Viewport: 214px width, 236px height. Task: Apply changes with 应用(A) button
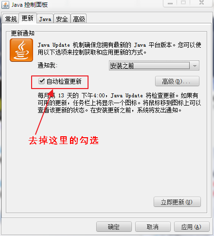(x=192, y=227)
